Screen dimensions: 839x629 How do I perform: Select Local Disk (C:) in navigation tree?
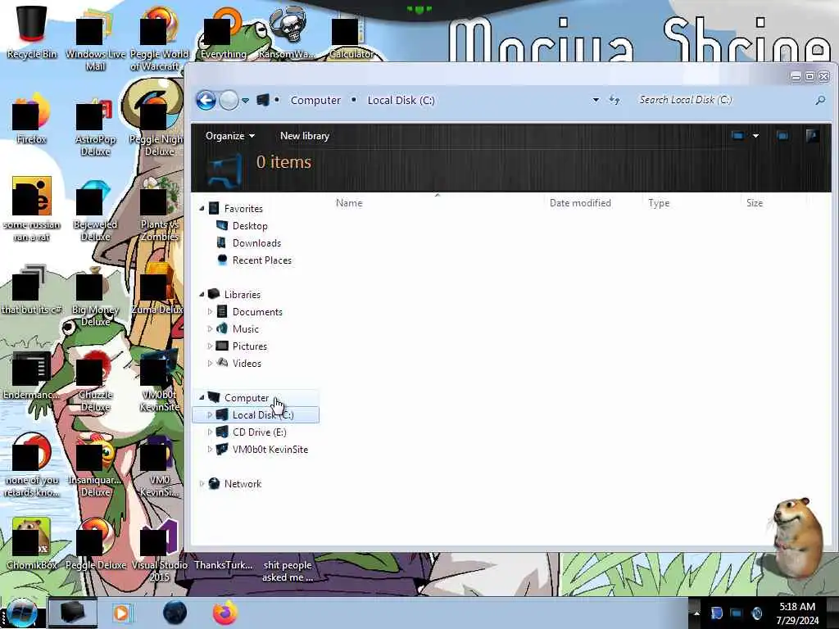click(256, 415)
